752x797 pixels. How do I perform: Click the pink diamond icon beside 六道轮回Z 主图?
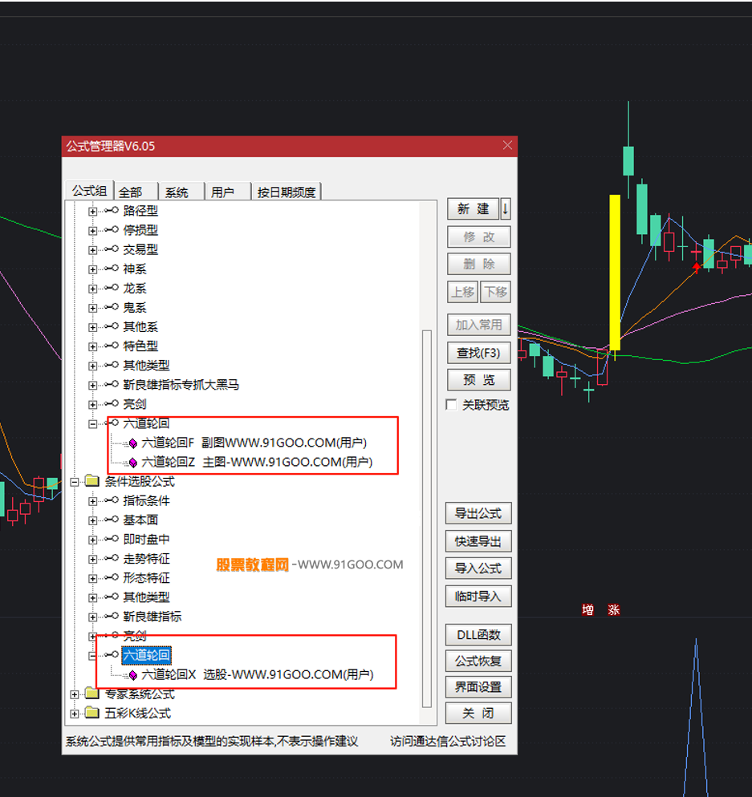pyautogui.click(x=133, y=462)
